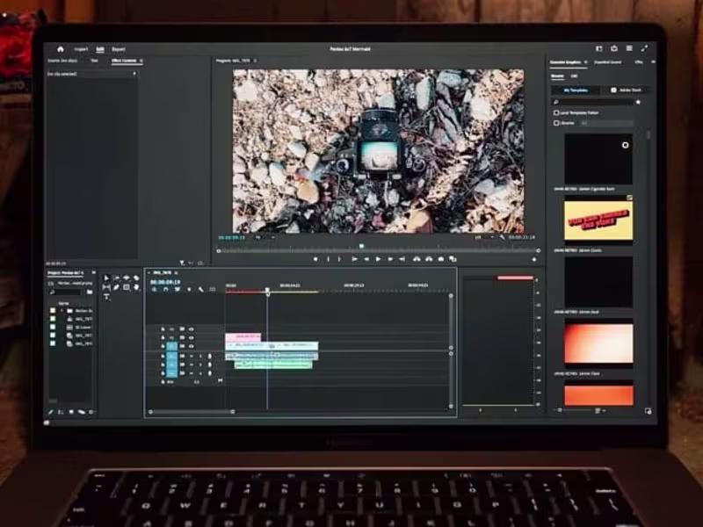Select the orange-white gradient template thumbnail
Screen dimensions: 703x527
pyautogui.click(x=598, y=343)
